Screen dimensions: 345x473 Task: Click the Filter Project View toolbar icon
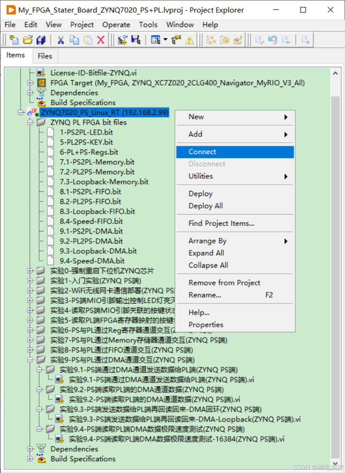(155, 40)
